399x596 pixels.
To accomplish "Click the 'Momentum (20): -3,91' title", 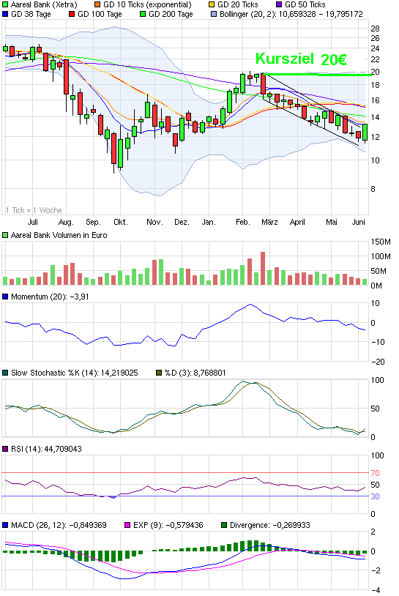I will point(51,297).
